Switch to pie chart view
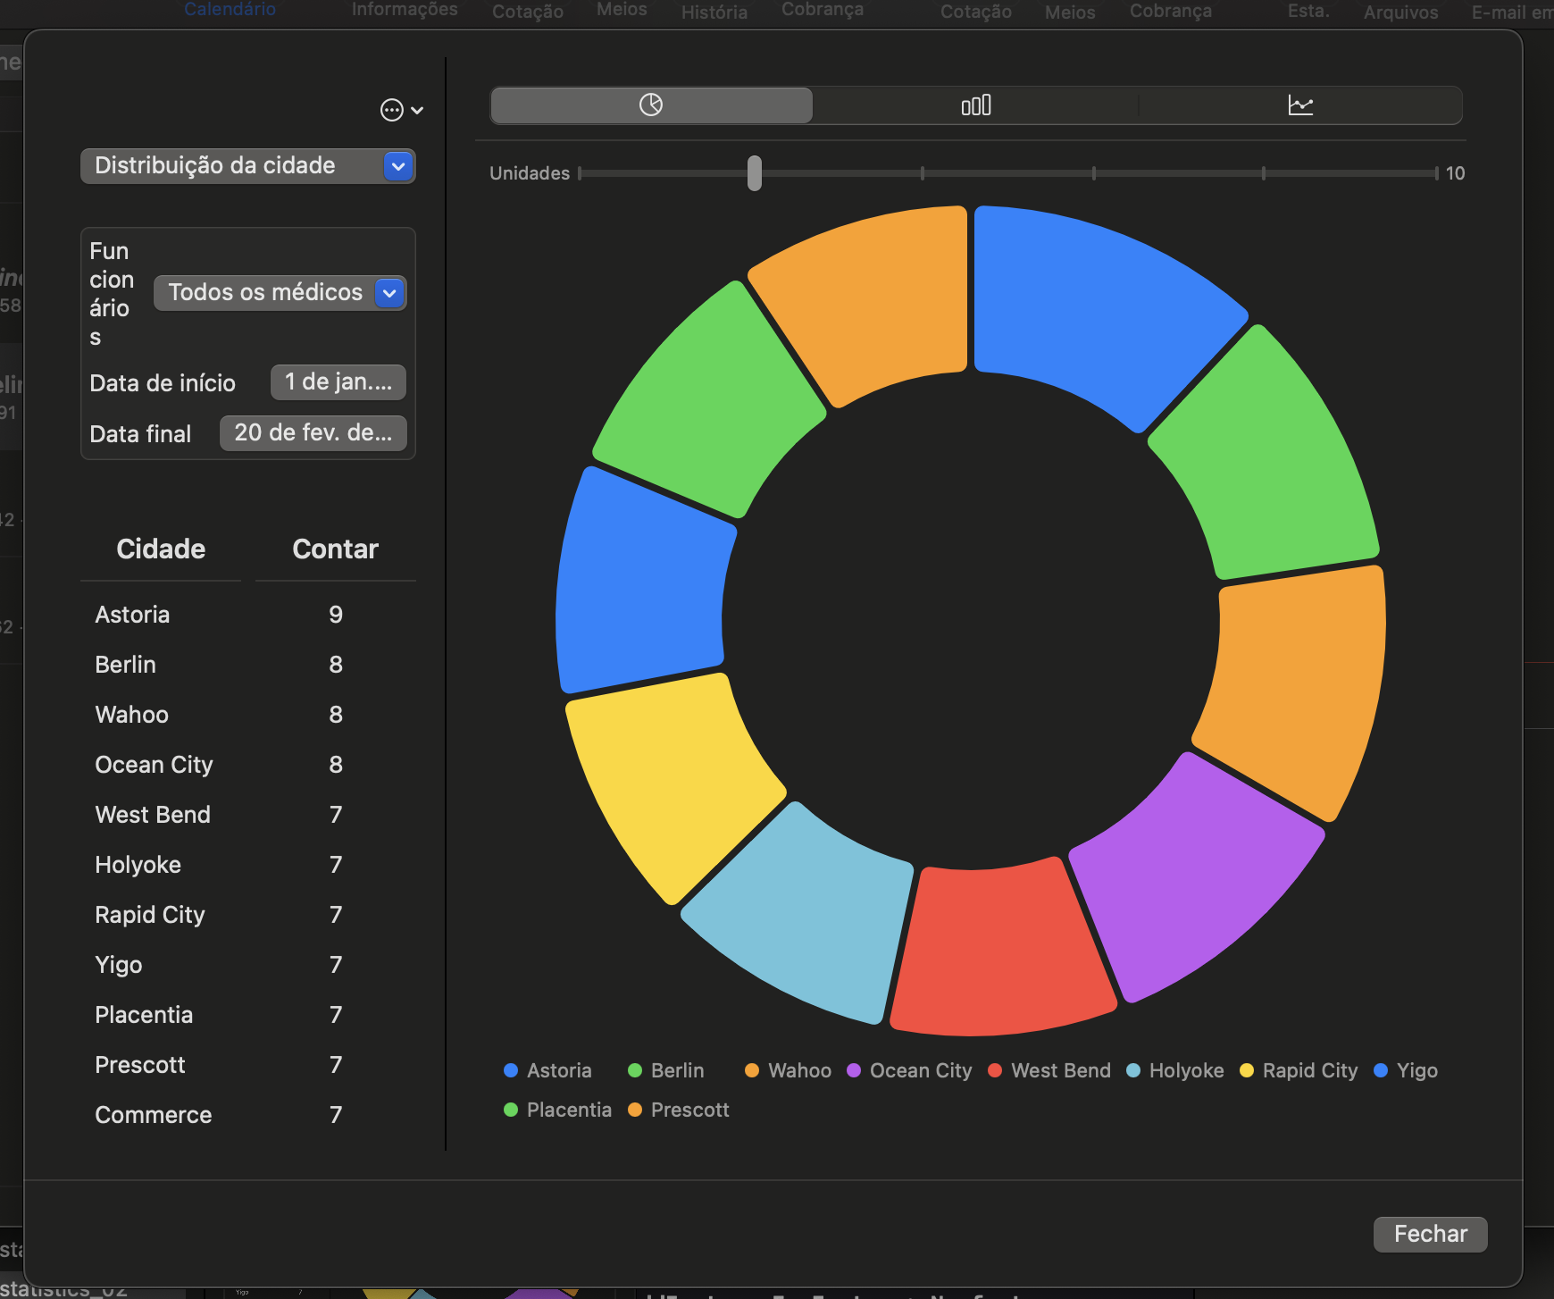1554x1299 pixels. click(x=651, y=105)
